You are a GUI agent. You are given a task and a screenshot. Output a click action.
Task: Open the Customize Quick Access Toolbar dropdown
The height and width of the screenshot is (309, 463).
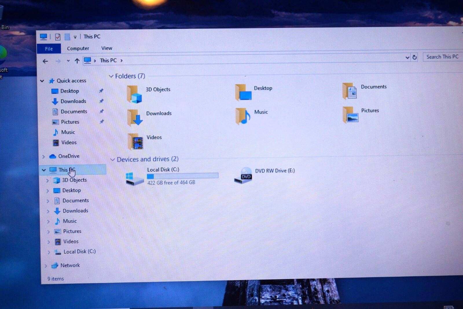pos(75,37)
